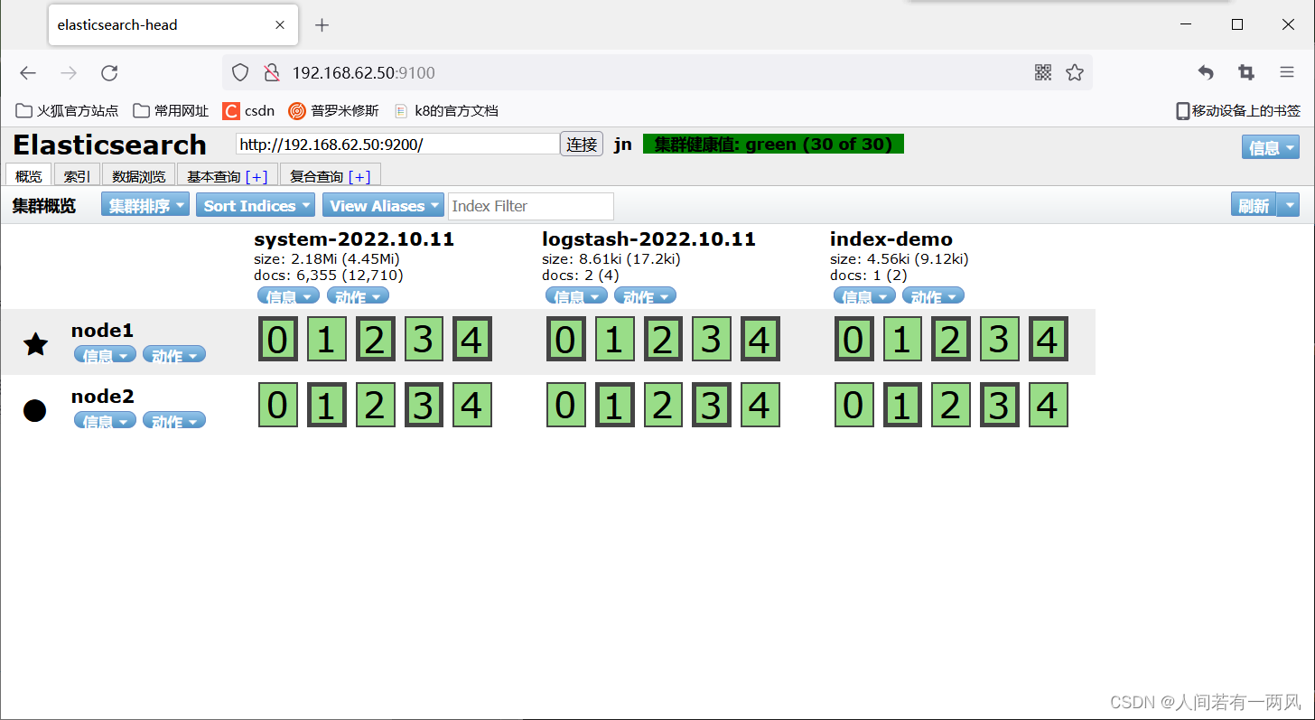Open 动作 dropdown for node1
Image resolution: width=1315 pixels, height=720 pixels.
tap(174, 355)
